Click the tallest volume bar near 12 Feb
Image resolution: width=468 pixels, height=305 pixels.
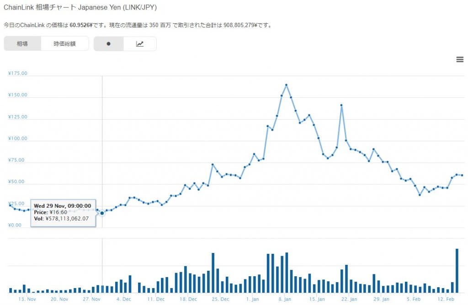[x=457, y=270]
